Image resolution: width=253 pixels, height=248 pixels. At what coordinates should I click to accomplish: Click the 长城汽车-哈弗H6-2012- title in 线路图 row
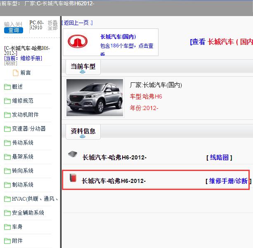pos(114,157)
